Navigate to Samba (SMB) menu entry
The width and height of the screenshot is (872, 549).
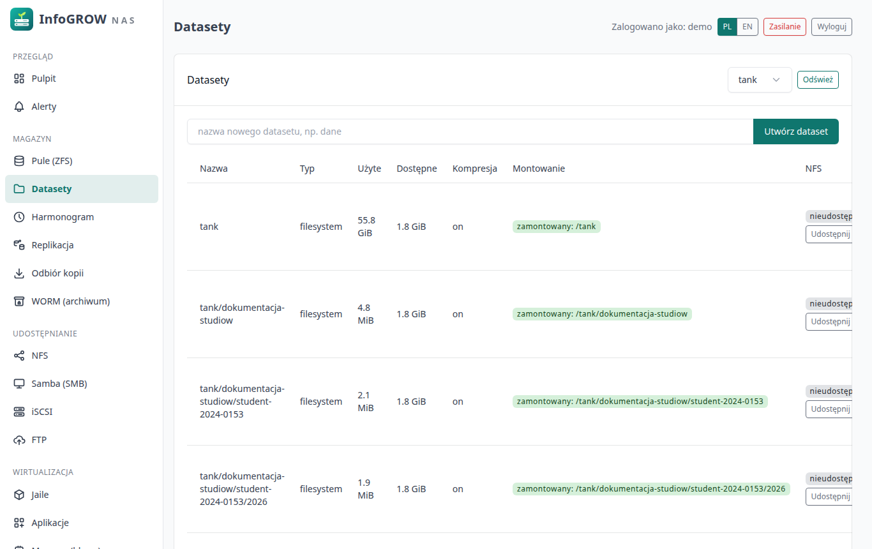click(82, 384)
